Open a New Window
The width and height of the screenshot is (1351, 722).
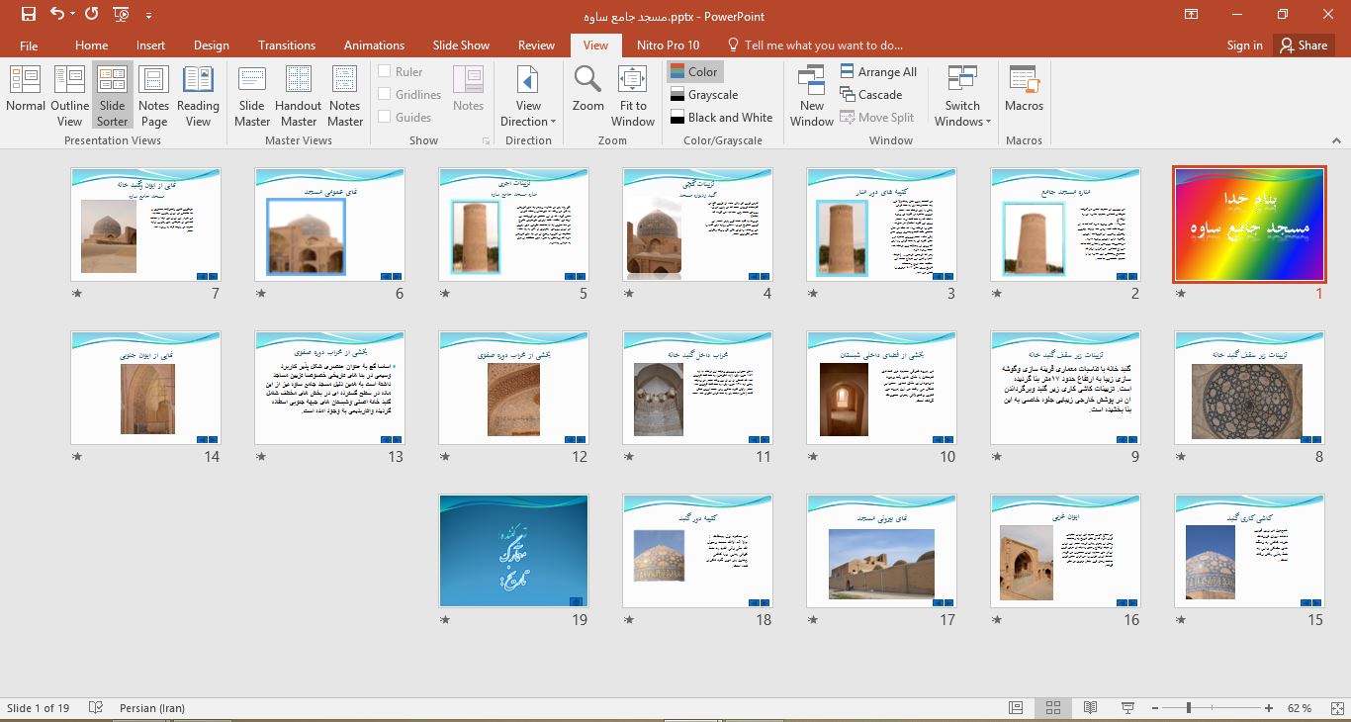coord(812,96)
